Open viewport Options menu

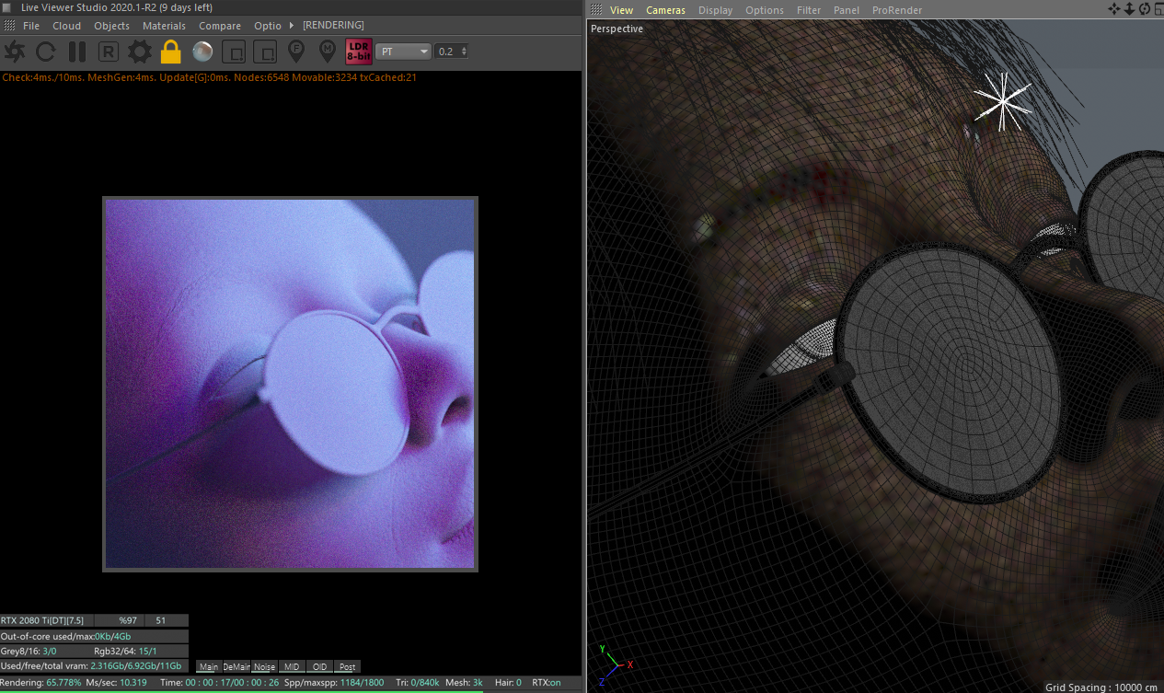(764, 10)
